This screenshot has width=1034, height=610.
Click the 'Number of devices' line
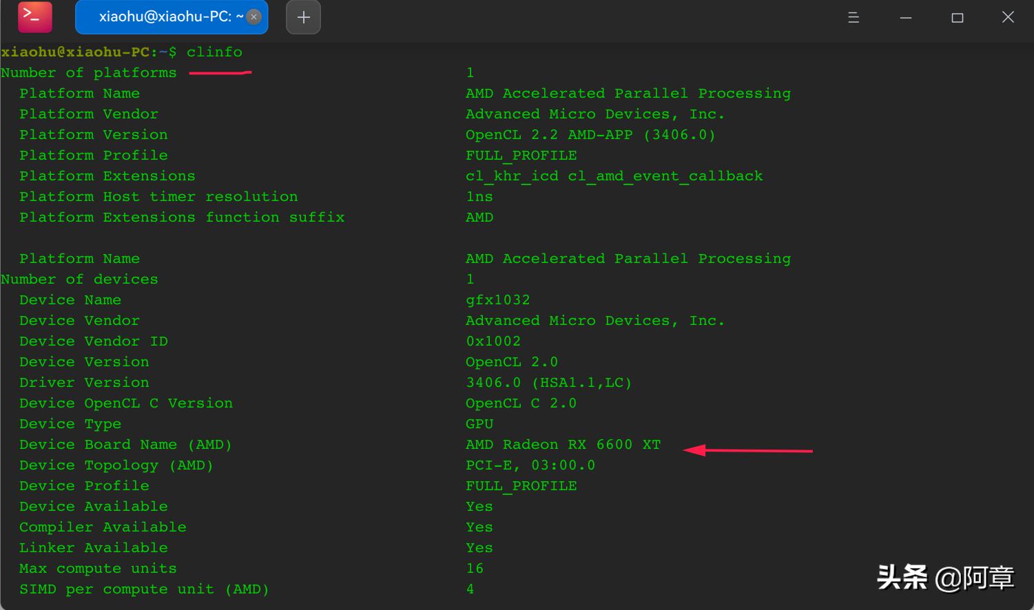79,280
